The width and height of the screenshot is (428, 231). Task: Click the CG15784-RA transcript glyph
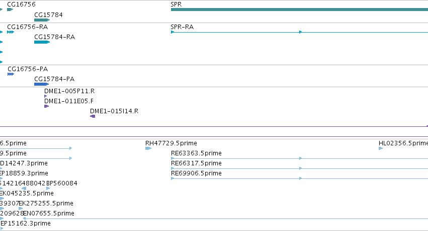click(x=42, y=42)
